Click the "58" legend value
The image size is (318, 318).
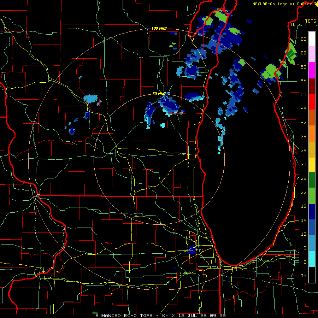[304, 67]
